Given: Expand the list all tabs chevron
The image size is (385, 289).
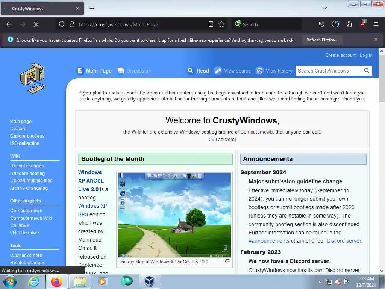Looking at the screenshot, I should click(325, 8).
